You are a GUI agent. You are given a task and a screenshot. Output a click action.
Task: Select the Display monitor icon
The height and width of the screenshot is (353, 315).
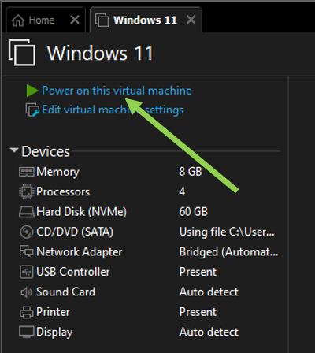[x=27, y=332]
